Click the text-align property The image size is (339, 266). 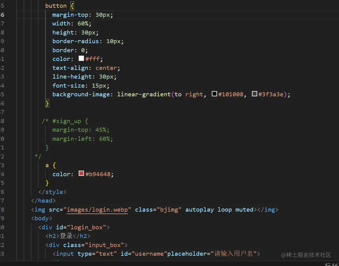[x=70, y=68]
